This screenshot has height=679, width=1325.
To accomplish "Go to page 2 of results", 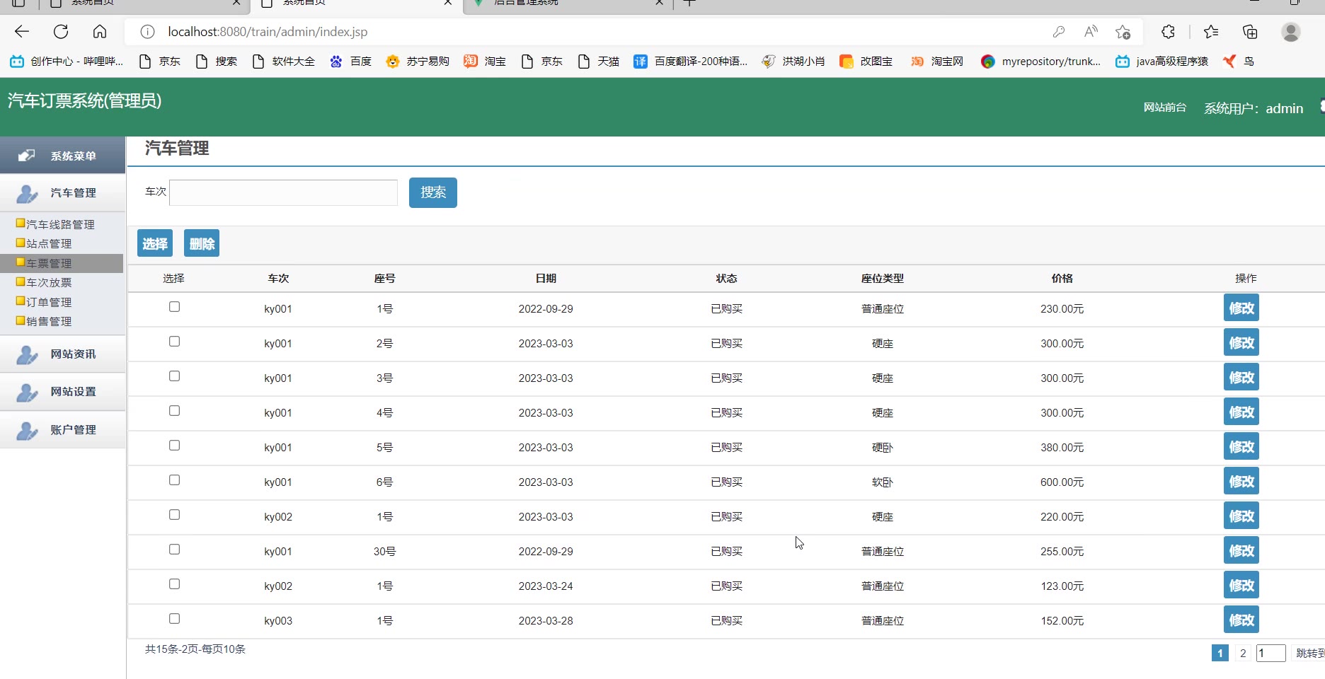I will coord(1243,653).
